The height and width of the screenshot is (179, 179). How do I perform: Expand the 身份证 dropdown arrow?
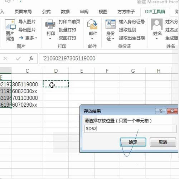coord(113,39)
